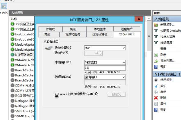The width and height of the screenshot is (181, 120).
Task: Click grey icon of SMBDirect rule
Action: point(12,111)
